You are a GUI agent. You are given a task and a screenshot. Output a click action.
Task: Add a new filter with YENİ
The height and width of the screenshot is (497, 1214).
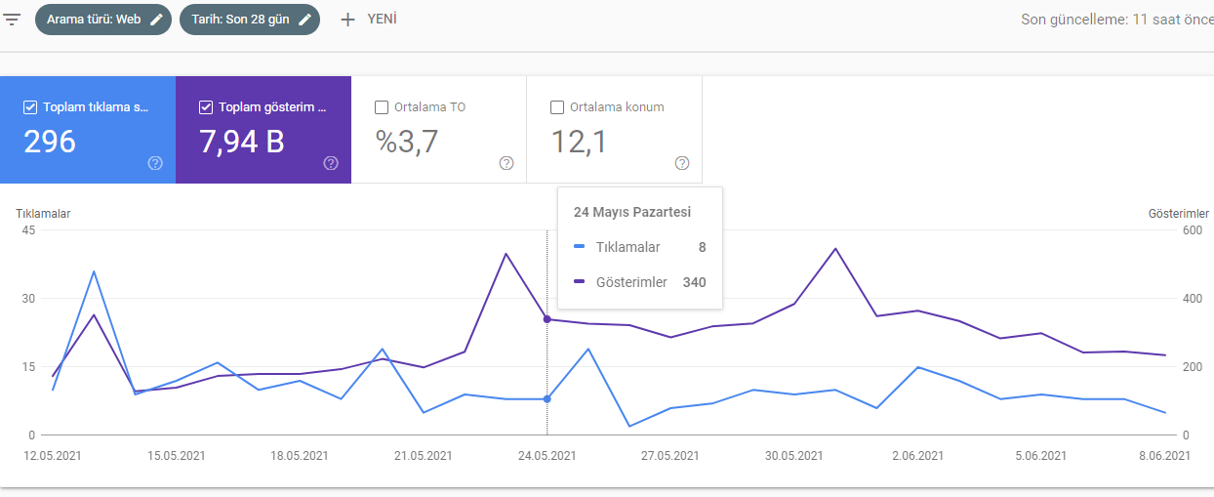tap(369, 20)
